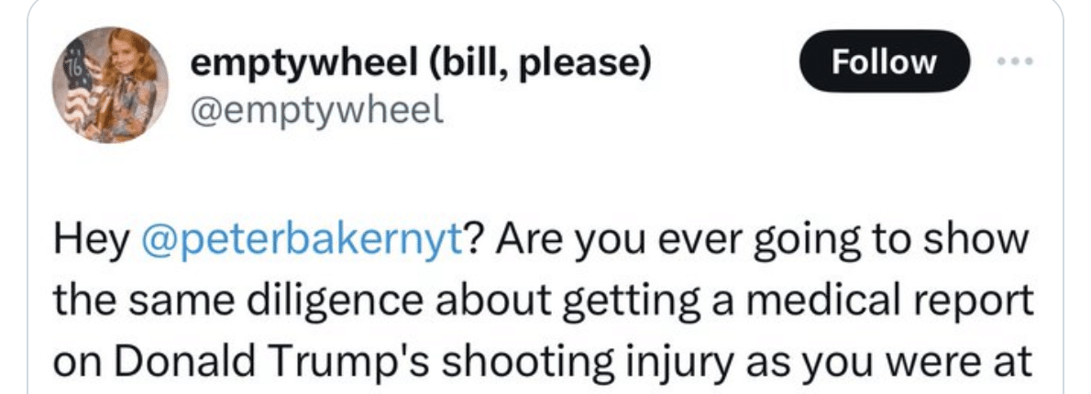Tap the red-haired figure in the avatar
The image size is (1091, 394).
pos(128,80)
